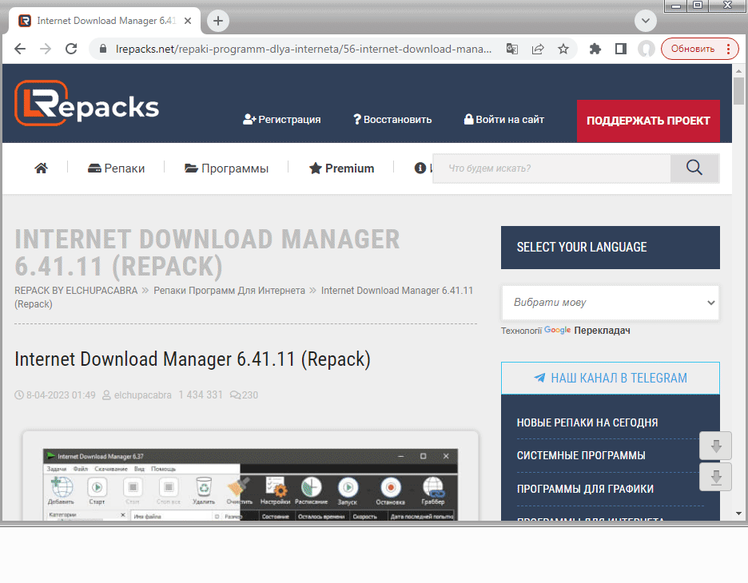Open СИСТЕМНЫЕ ПРОГРАММЫ category

581,456
